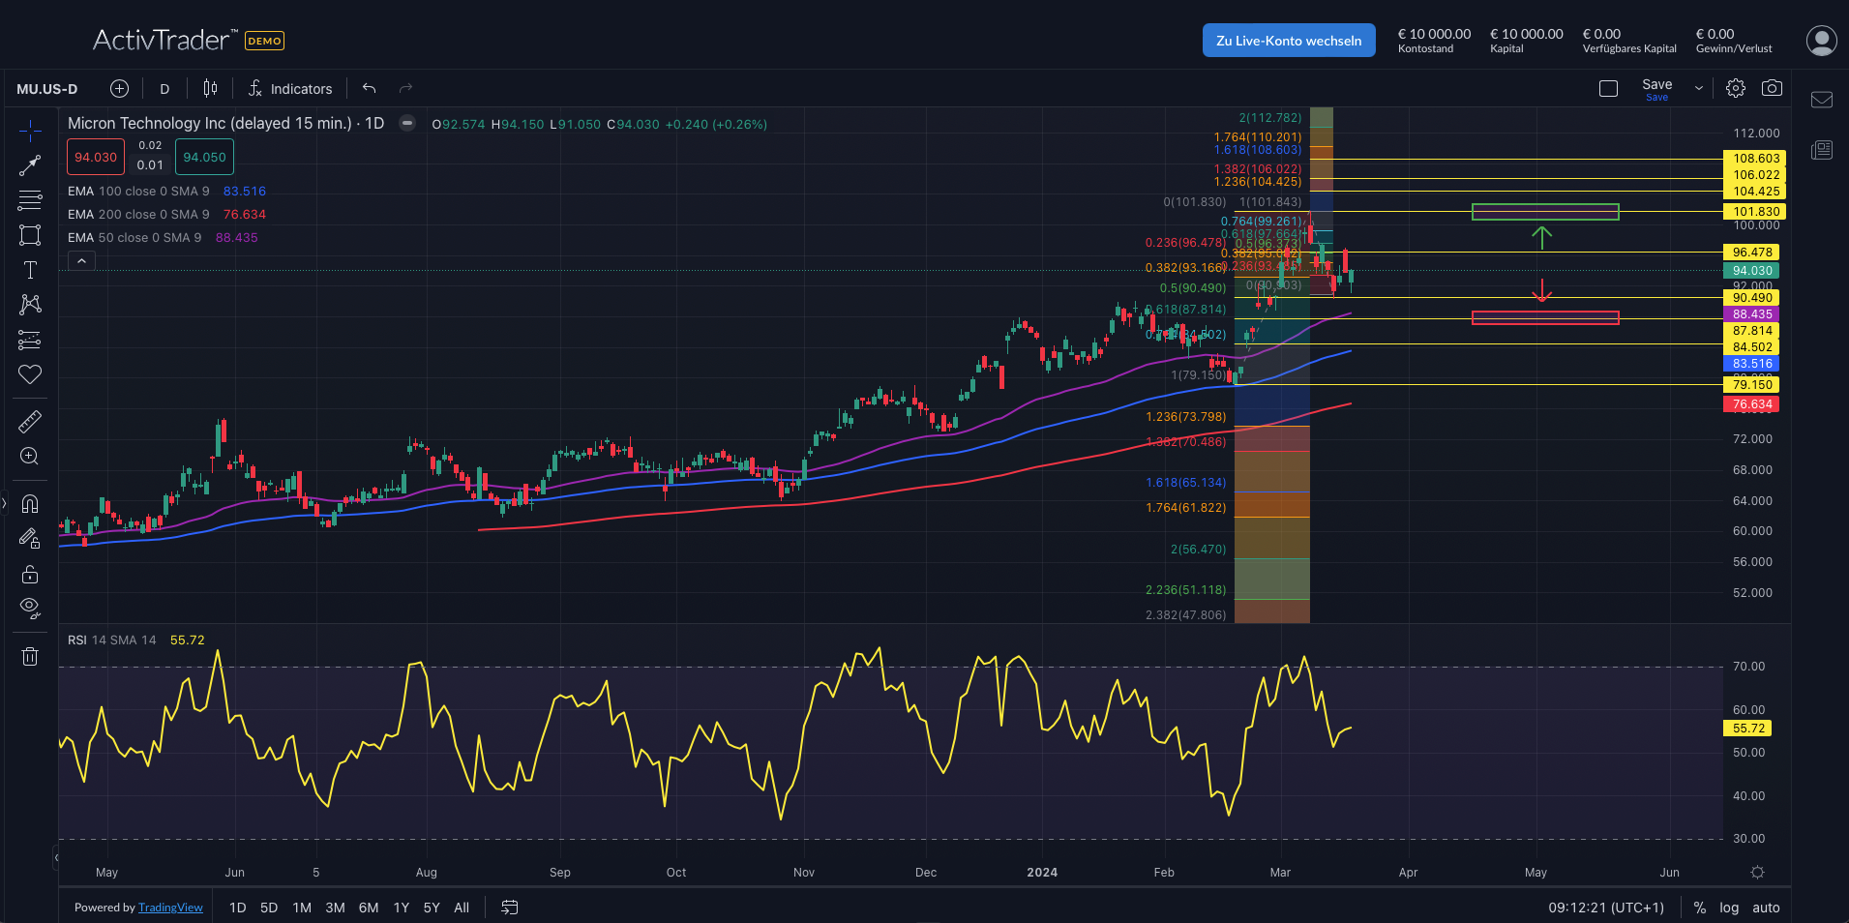
Task: Select the ruler measurement tool
Action: pyautogui.click(x=30, y=421)
